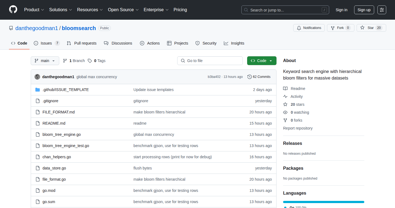The image size is (395, 208).
Task: Click the star icon in the Star button
Action: coord(362,28)
